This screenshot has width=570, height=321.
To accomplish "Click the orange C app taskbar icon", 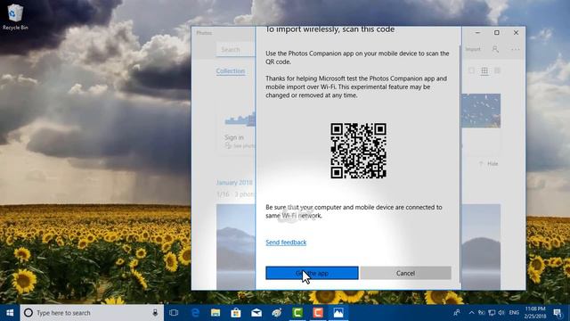I will [318, 313].
